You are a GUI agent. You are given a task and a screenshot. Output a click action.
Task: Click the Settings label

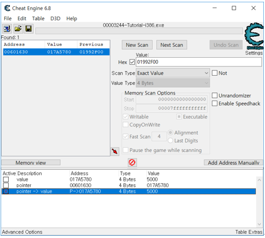254,53
